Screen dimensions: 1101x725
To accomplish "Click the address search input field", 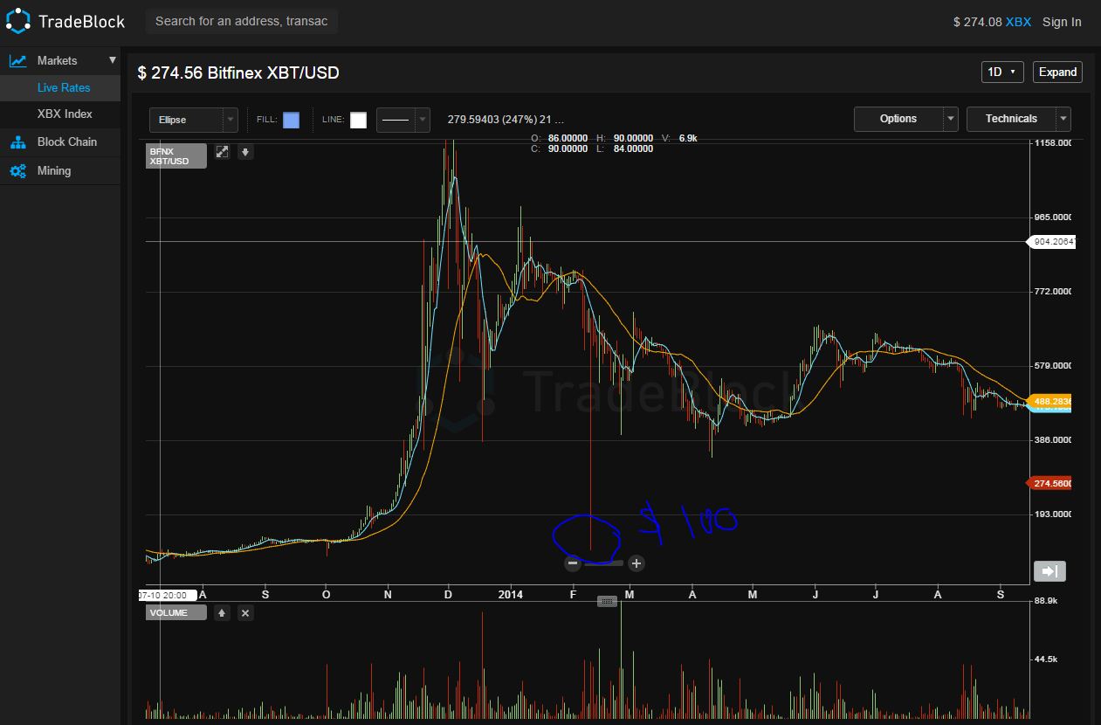I will 242,21.
